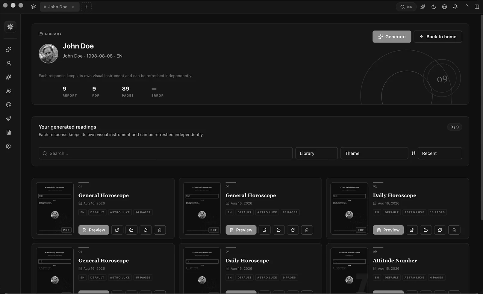
Task: Open the Theme filter dropdown
Action: [374, 153]
